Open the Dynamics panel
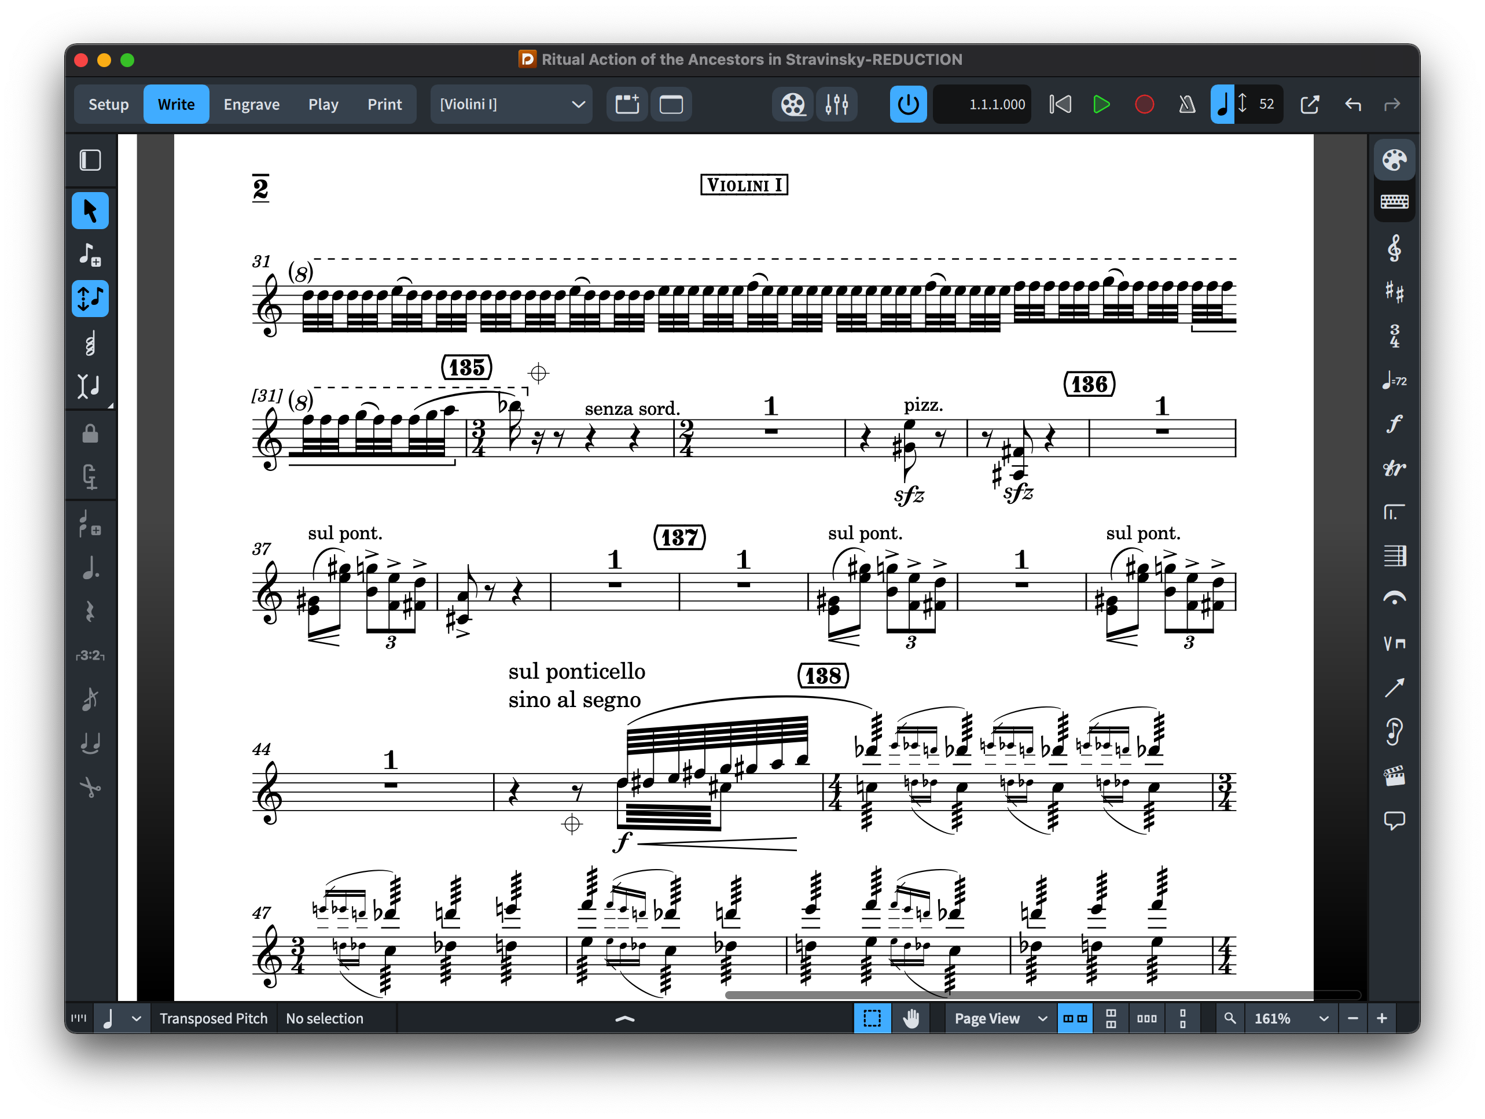1485x1119 pixels. pos(1394,424)
